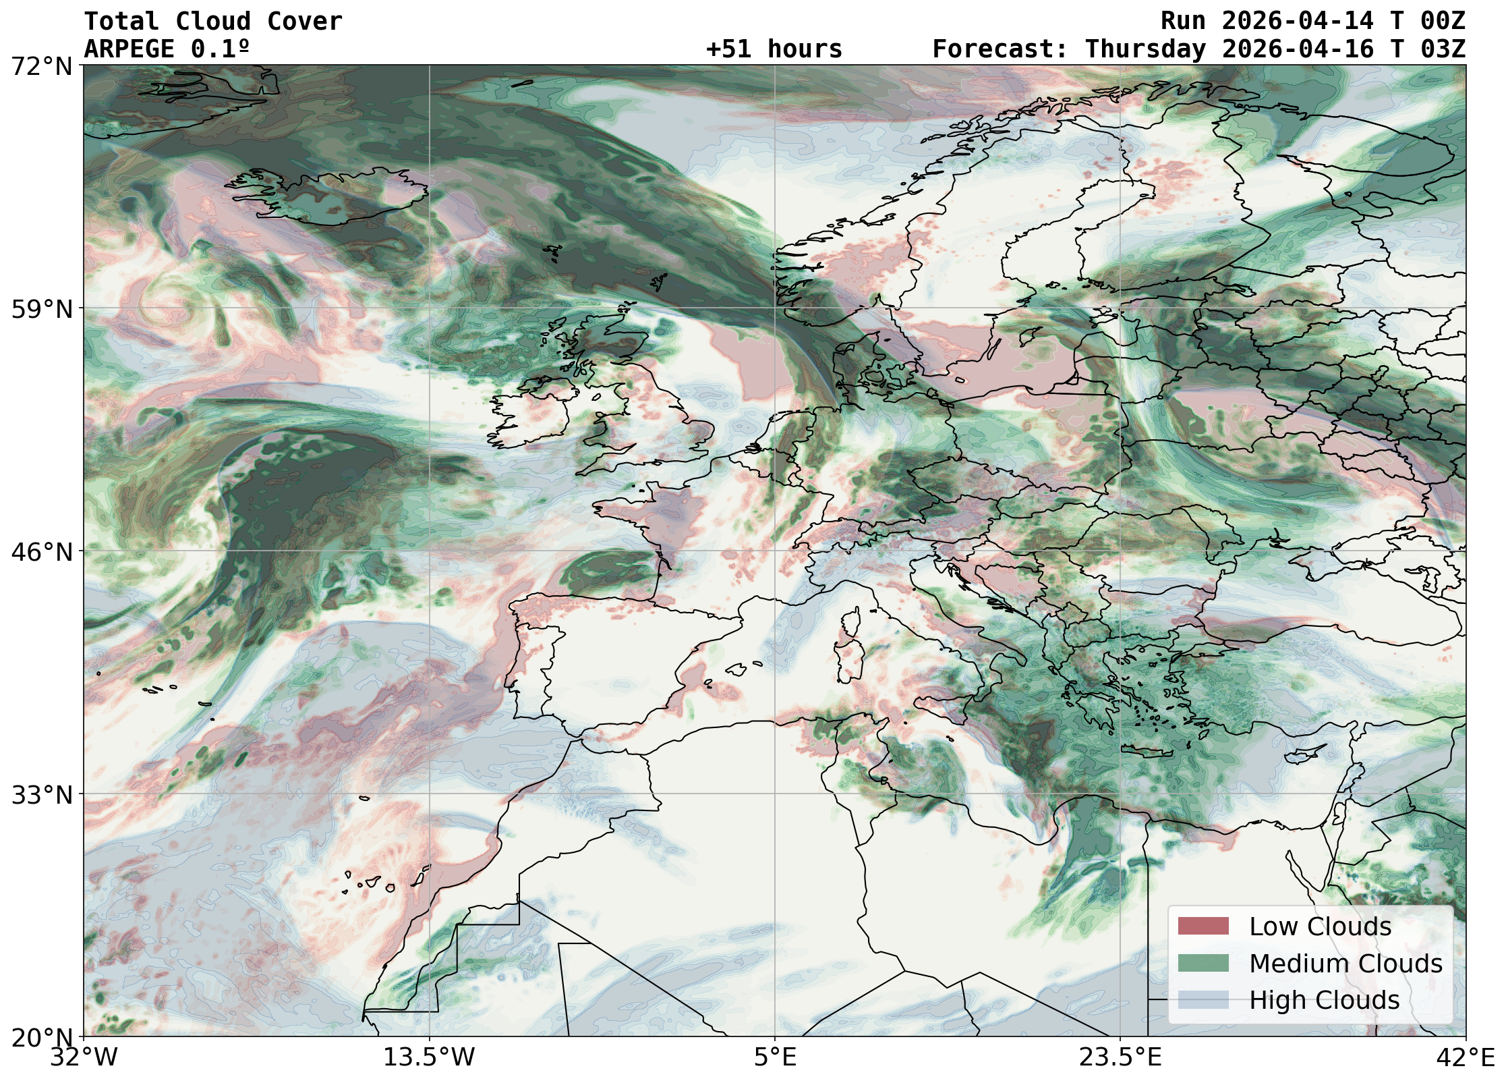1506x1081 pixels.
Task: Click the 59°N latitude axis label
Action: (x=42, y=309)
